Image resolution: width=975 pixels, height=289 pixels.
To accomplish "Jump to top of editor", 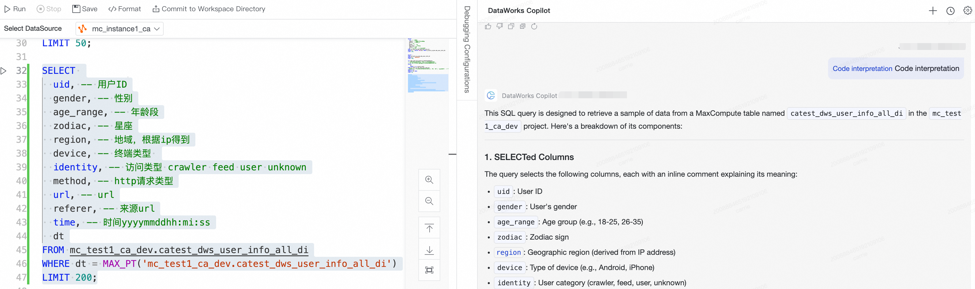I will tap(429, 228).
